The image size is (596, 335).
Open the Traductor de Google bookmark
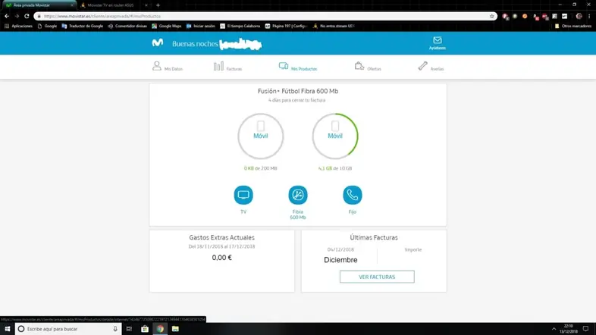point(82,27)
